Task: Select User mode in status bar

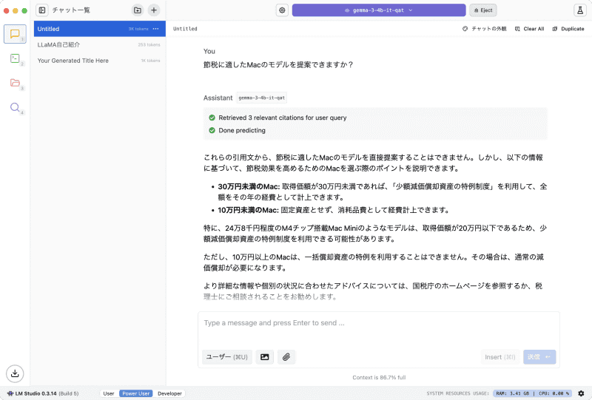Action: tap(109, 393)
